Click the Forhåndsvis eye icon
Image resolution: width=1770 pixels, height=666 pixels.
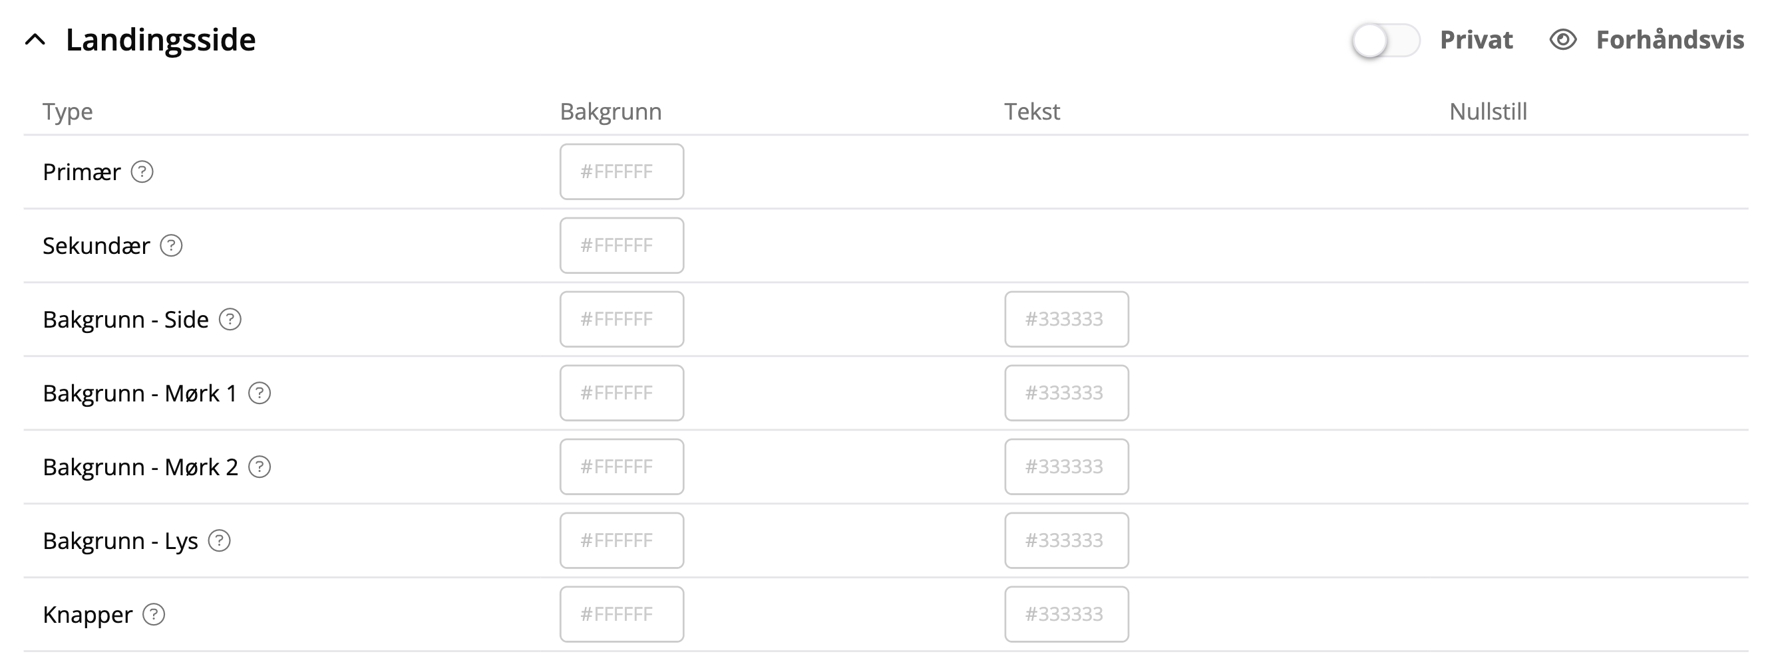click(x=1563, y=40)
